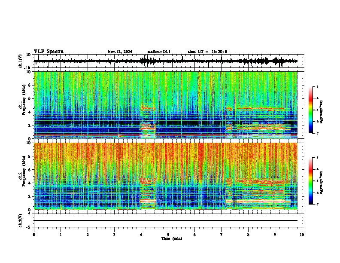Viewport: 340px width, 263px height.
Task: Click ch.2 spectrogram emission band near minute 8
Action: (x=260, y=201)
